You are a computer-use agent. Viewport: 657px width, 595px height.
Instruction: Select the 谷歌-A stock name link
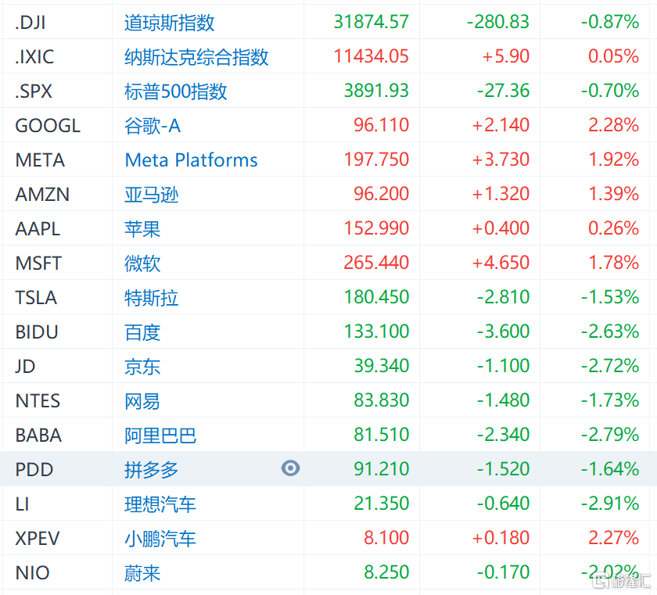[151, 125]
